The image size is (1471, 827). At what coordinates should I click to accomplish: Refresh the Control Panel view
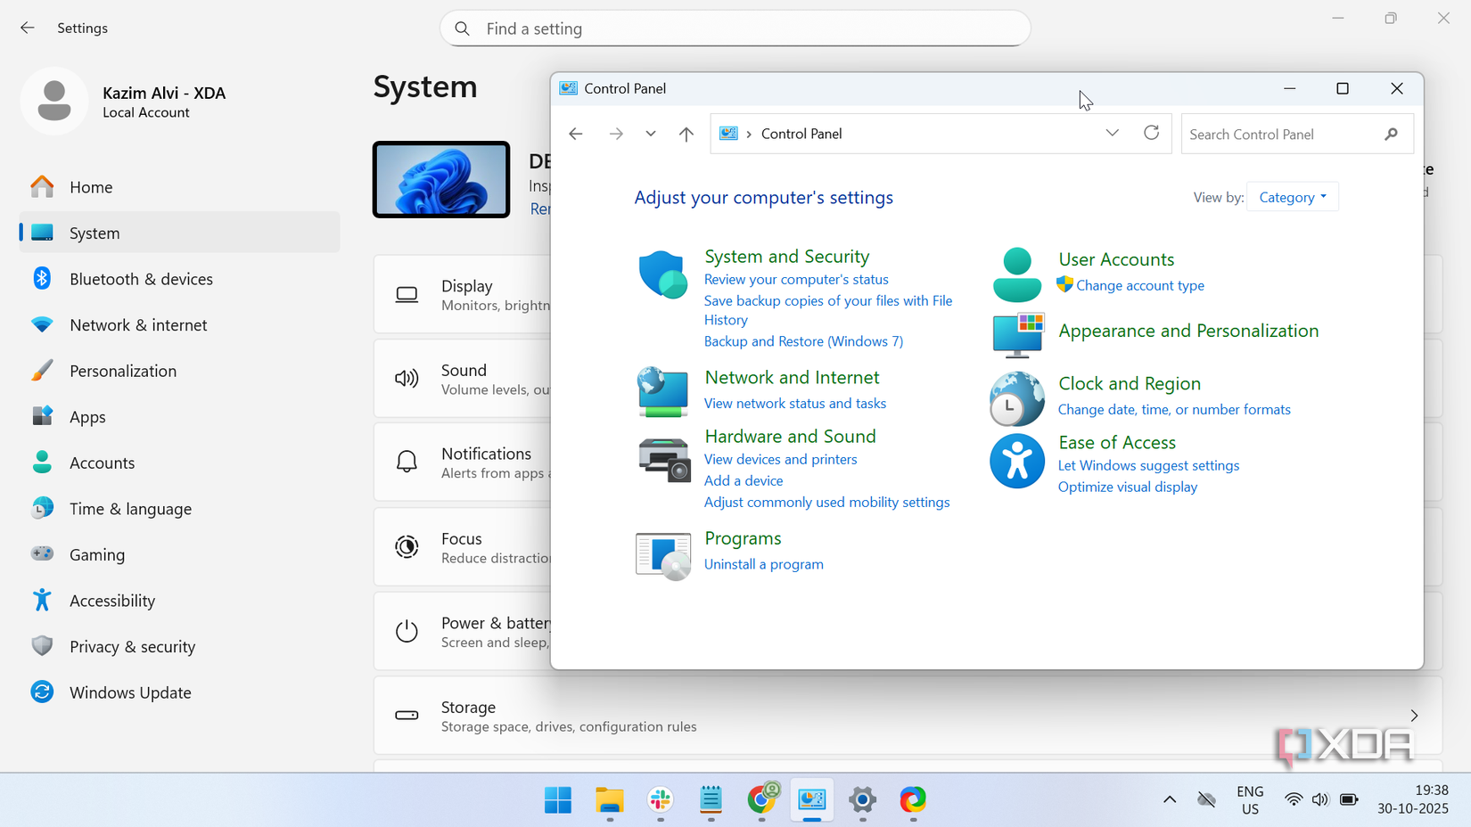[1151, 133]
